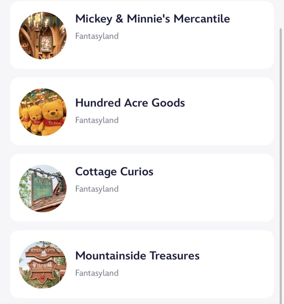Click the framed picture in Mercantile thumbnail

(46, 43)
